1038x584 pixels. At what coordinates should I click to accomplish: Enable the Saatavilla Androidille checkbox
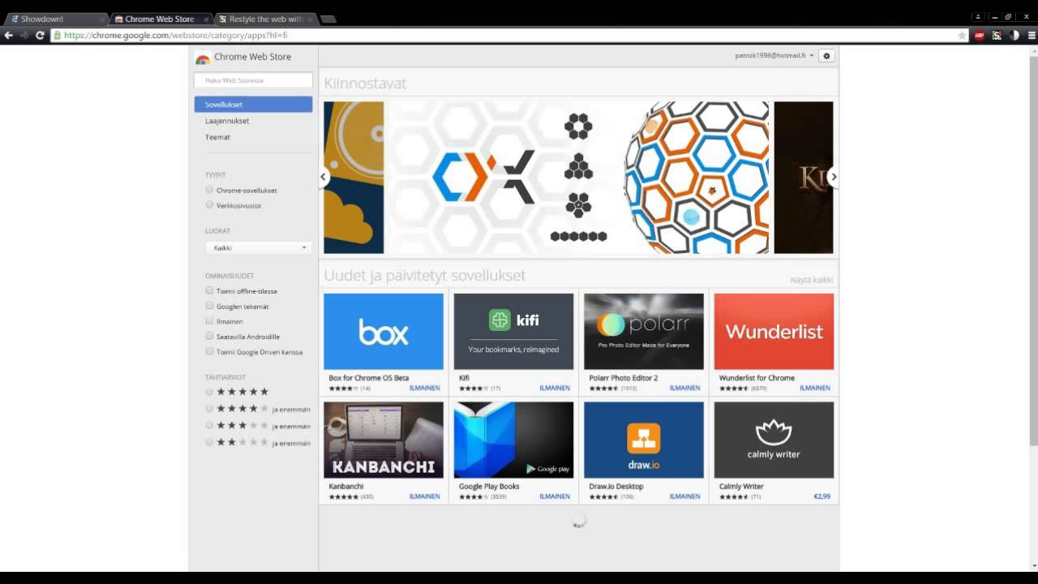(x=209, y=336)
